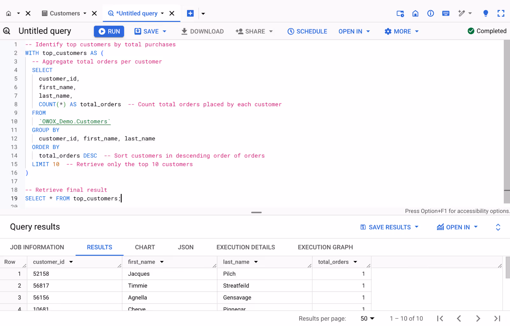Open the CHART tab
This screenshot has height=326, width=510.
[x=145, y=247]
